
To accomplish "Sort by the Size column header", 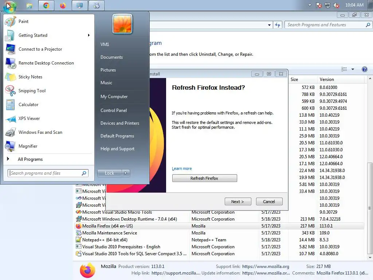I will click(x=303, y=79).
